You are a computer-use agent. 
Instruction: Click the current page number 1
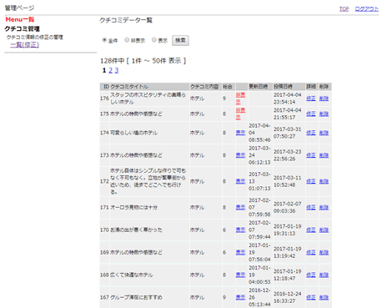pos(104,70)
